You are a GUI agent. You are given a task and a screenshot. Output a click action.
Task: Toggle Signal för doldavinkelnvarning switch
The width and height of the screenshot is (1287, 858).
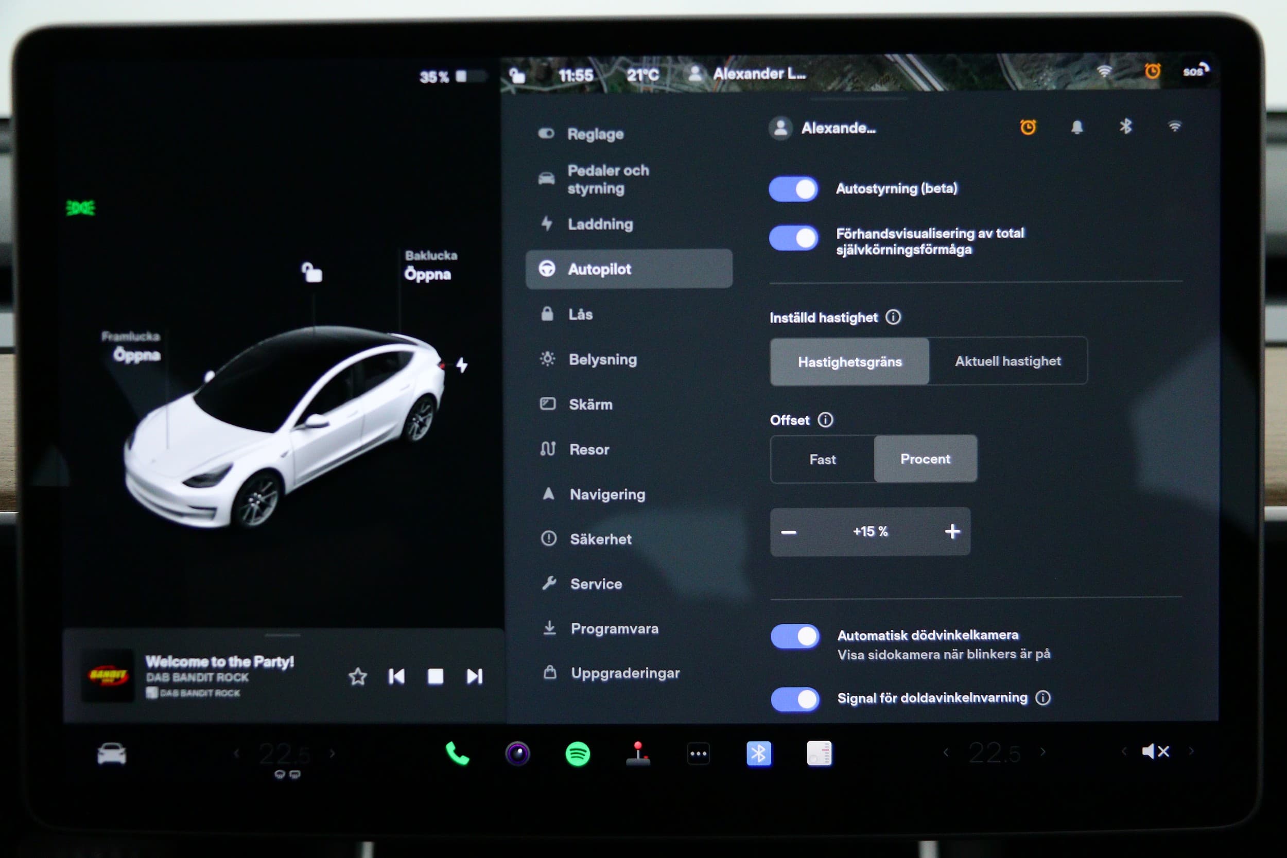795,699
